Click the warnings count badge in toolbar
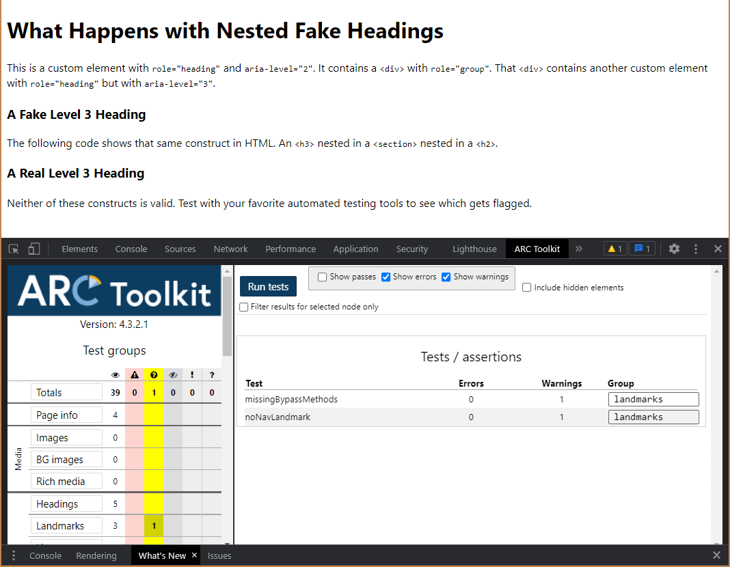Image resolution: width=730 pixels, height=567 pixels. [615, 249]
